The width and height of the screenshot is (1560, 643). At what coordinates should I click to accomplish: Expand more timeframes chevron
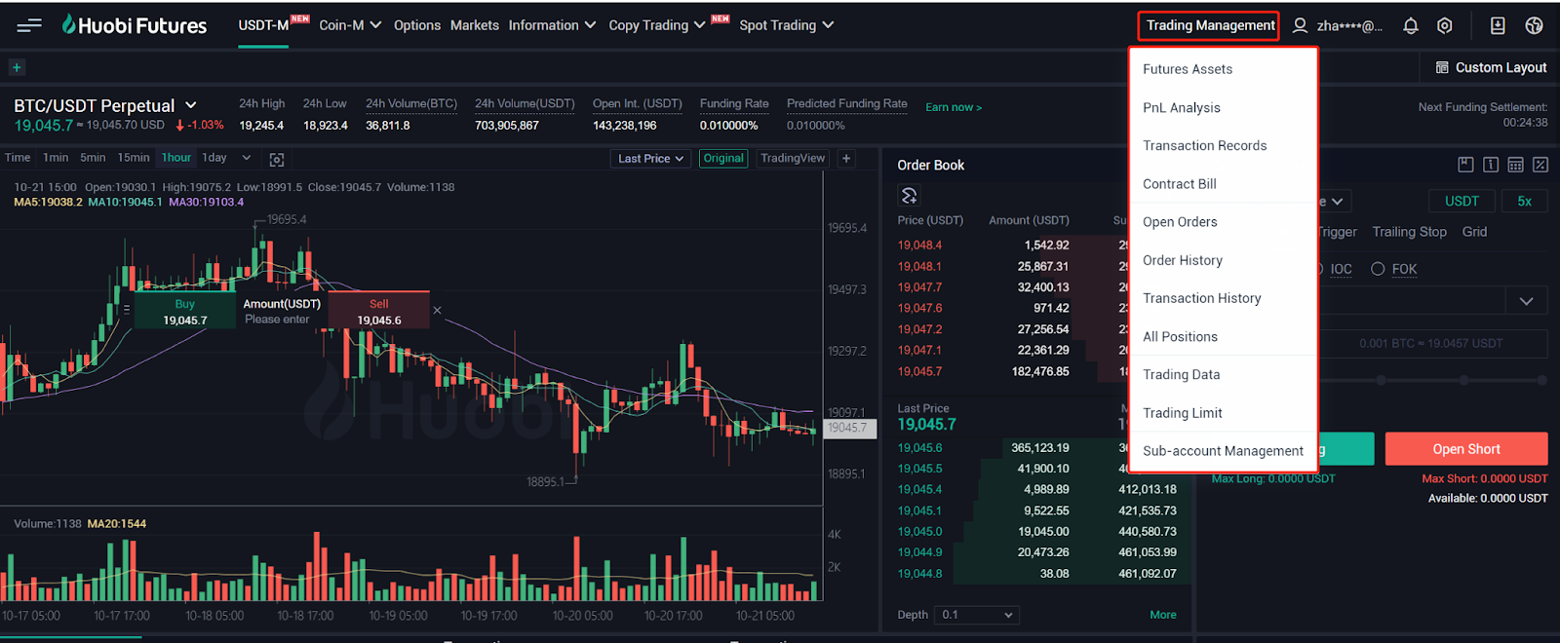click(x=247, y=158)
